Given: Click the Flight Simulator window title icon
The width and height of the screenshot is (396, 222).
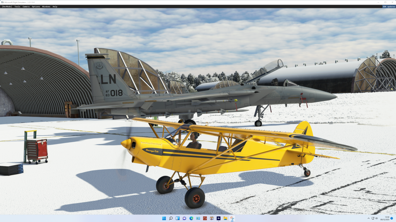Looking at the screenshot, I should click(2, 2).
